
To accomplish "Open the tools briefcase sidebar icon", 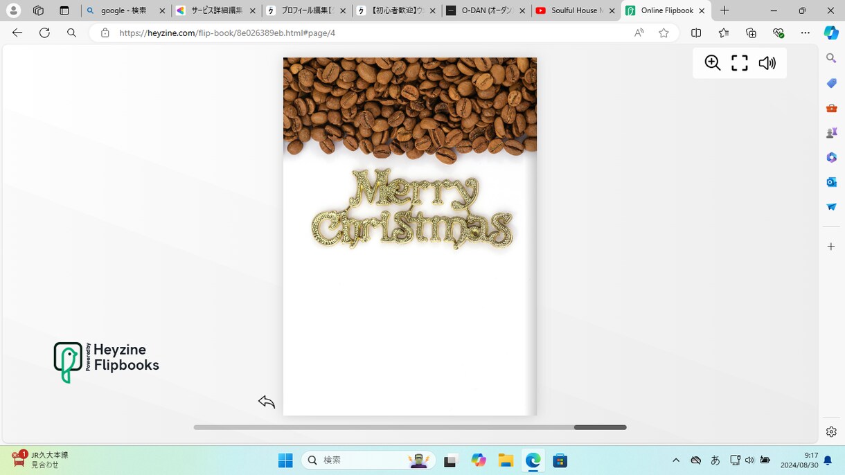I will [831, 108].
